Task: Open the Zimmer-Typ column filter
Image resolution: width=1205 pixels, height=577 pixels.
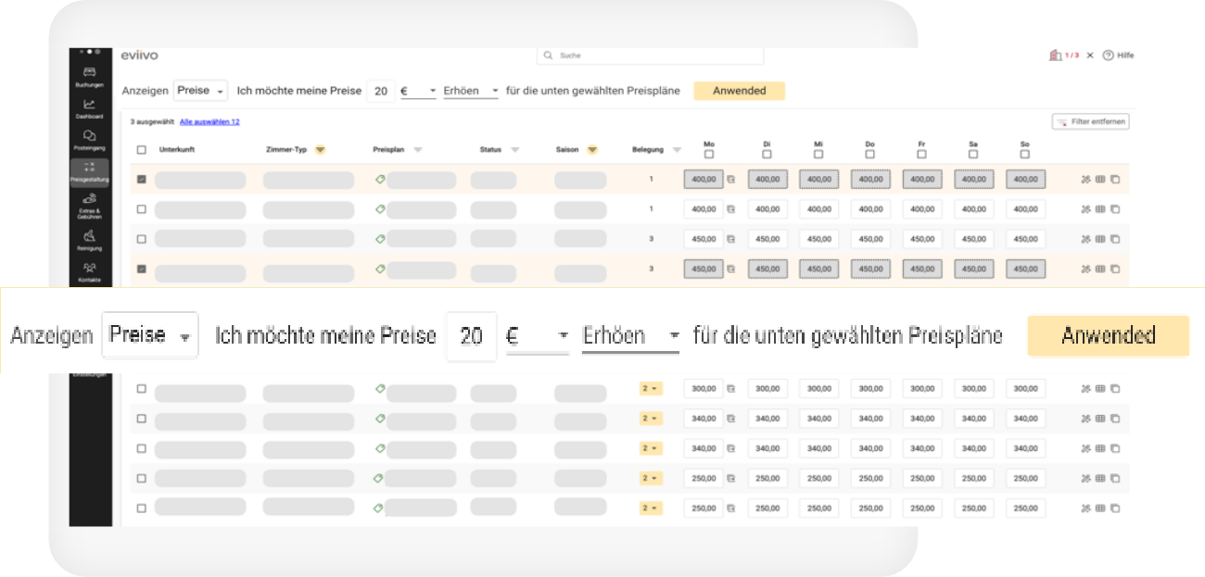Action: point(320,150)
